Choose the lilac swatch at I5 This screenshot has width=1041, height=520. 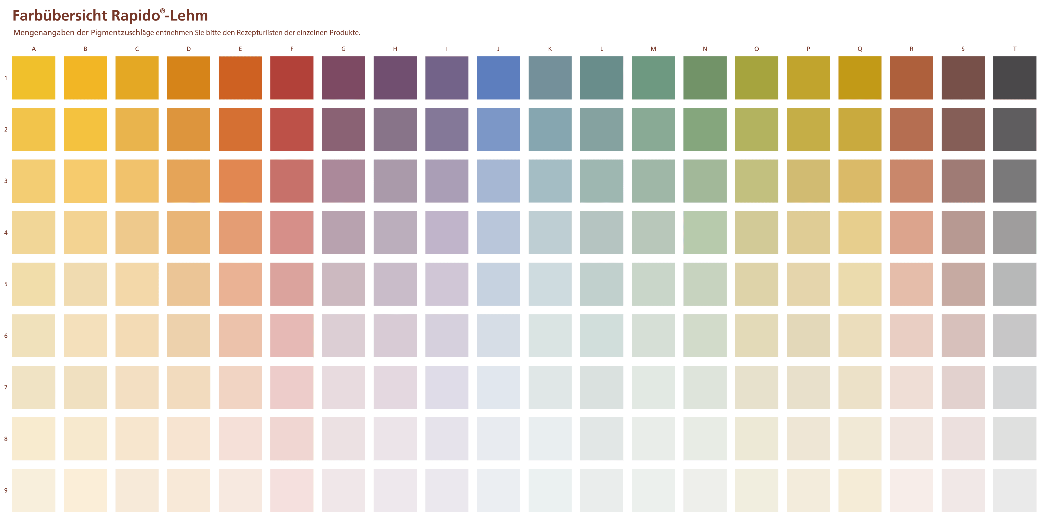447,284
